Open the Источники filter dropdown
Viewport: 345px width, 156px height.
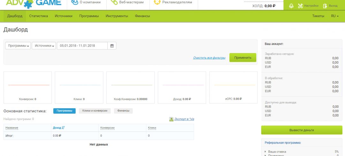coord(44,46)
